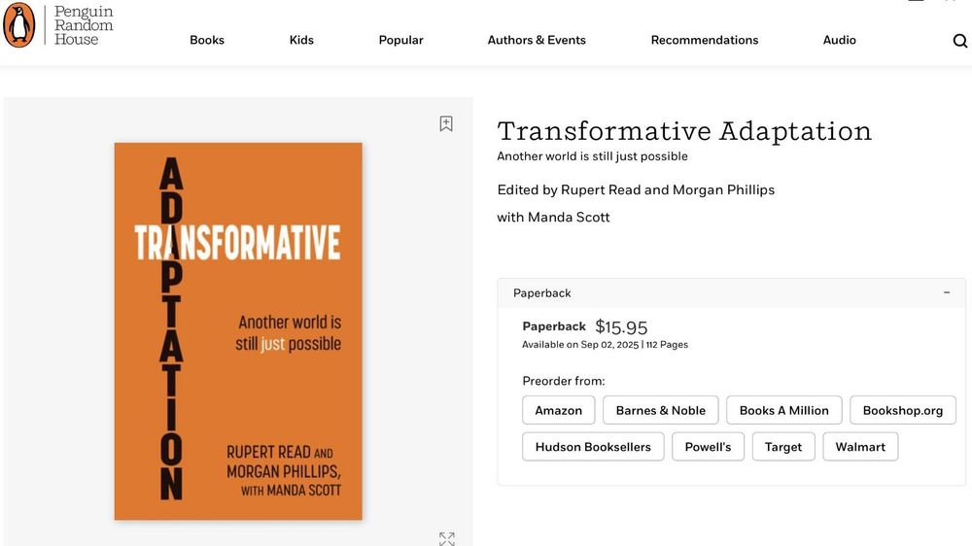Image resolution: width=972 pixels, height=546 pixels.
Task: Click the Transformative Adaptation book cover
Action: tap(238, 331)
